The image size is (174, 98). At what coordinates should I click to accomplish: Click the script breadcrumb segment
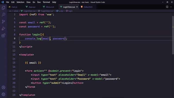point(61,11)
